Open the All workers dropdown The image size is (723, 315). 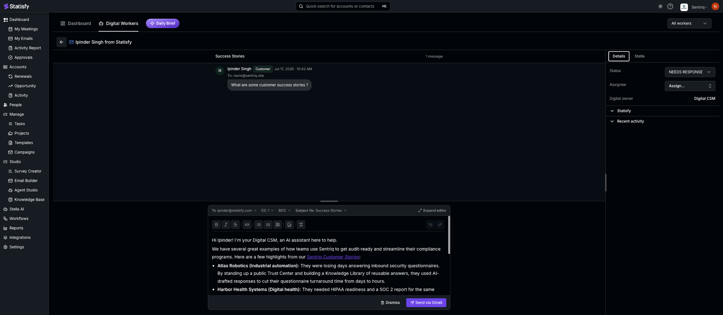(x=689, y=24)
